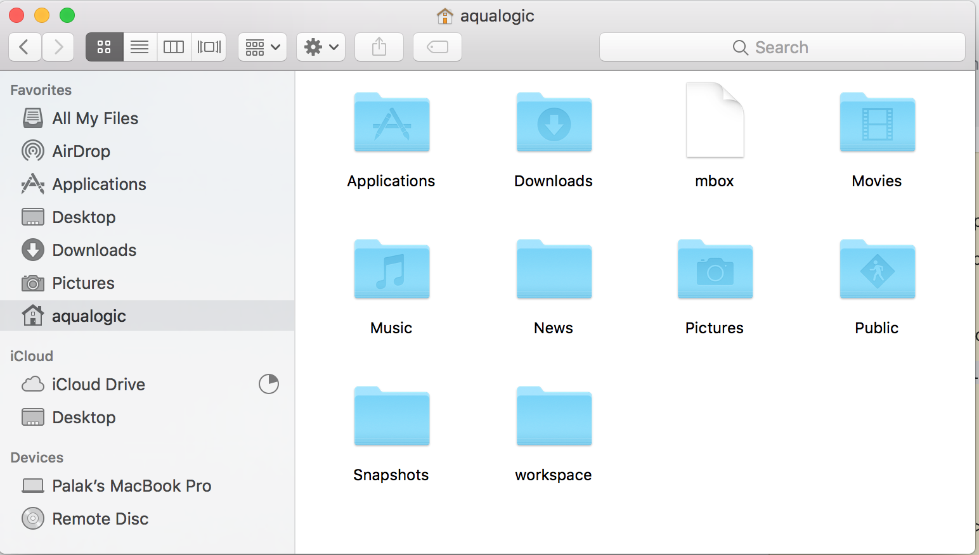Image resolution: width=979 pixels, height=555 pixels.
Task: Select the Public folder icon
Action: (877, 269)
